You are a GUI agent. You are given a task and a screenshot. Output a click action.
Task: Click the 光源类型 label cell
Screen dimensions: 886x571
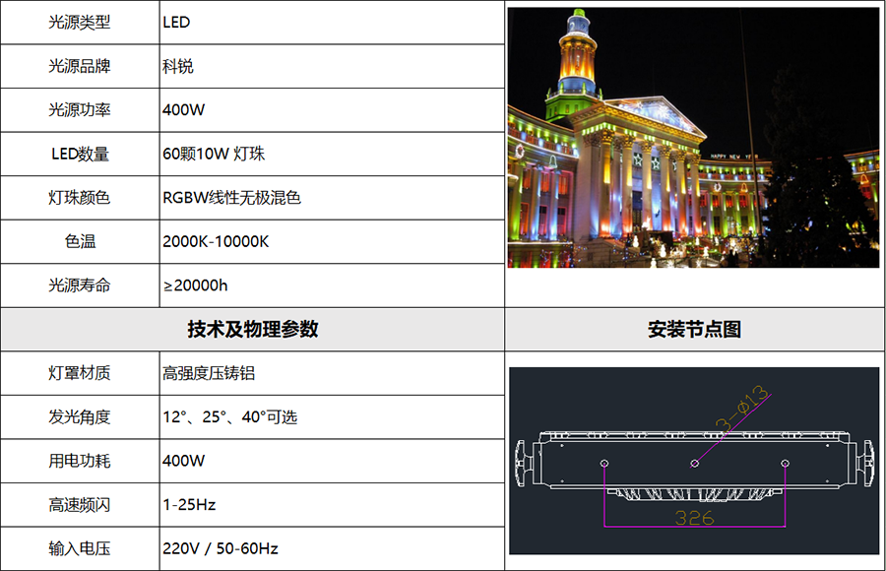click(80, 23)
